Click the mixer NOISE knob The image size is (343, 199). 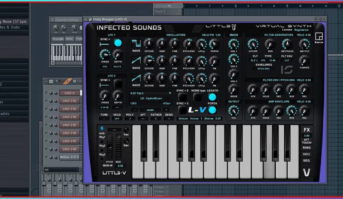pyautogui.click(x=233, y=89)
